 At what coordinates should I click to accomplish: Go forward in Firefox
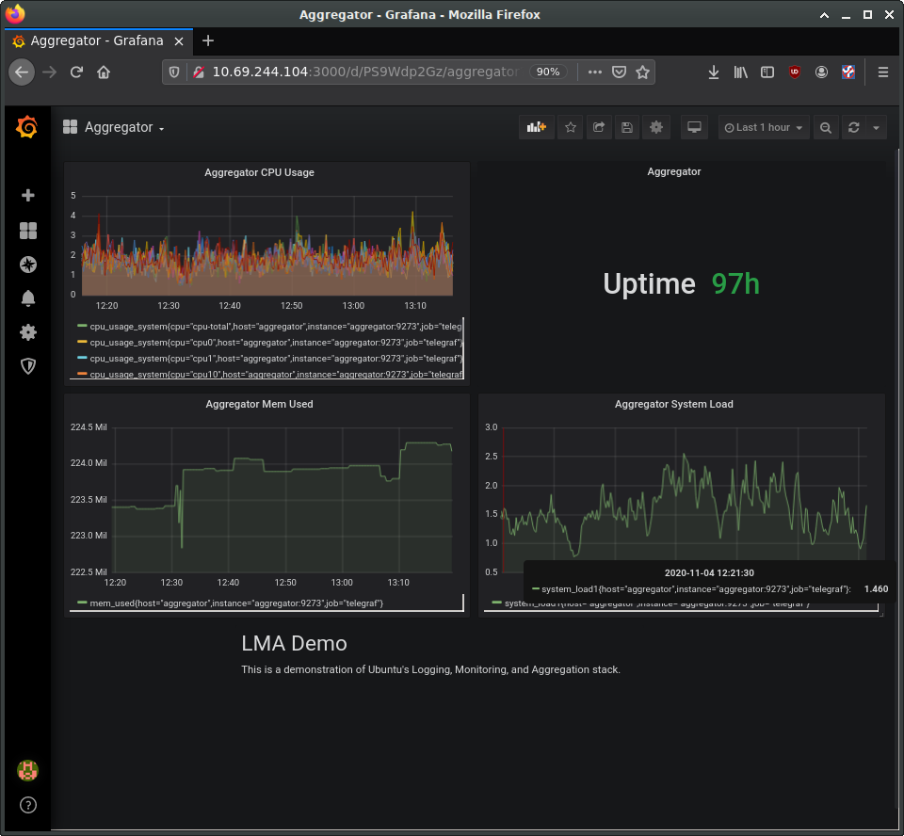point(50,72)
